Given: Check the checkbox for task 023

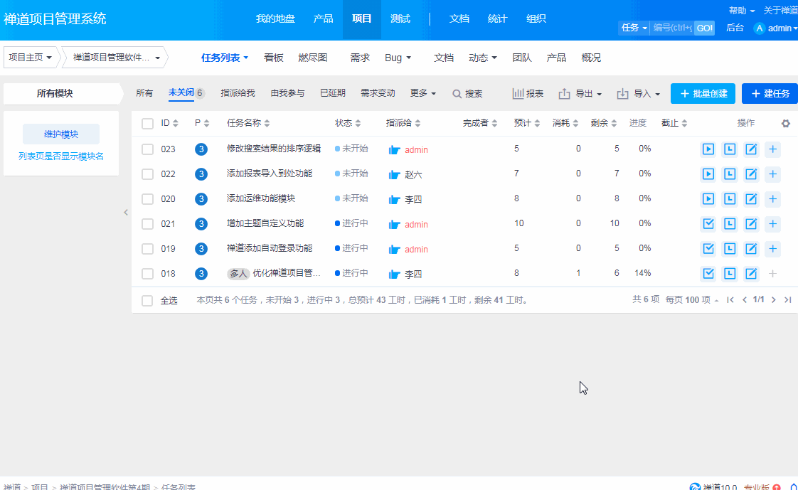Looking at the screenshot, I should click(147, 149).
